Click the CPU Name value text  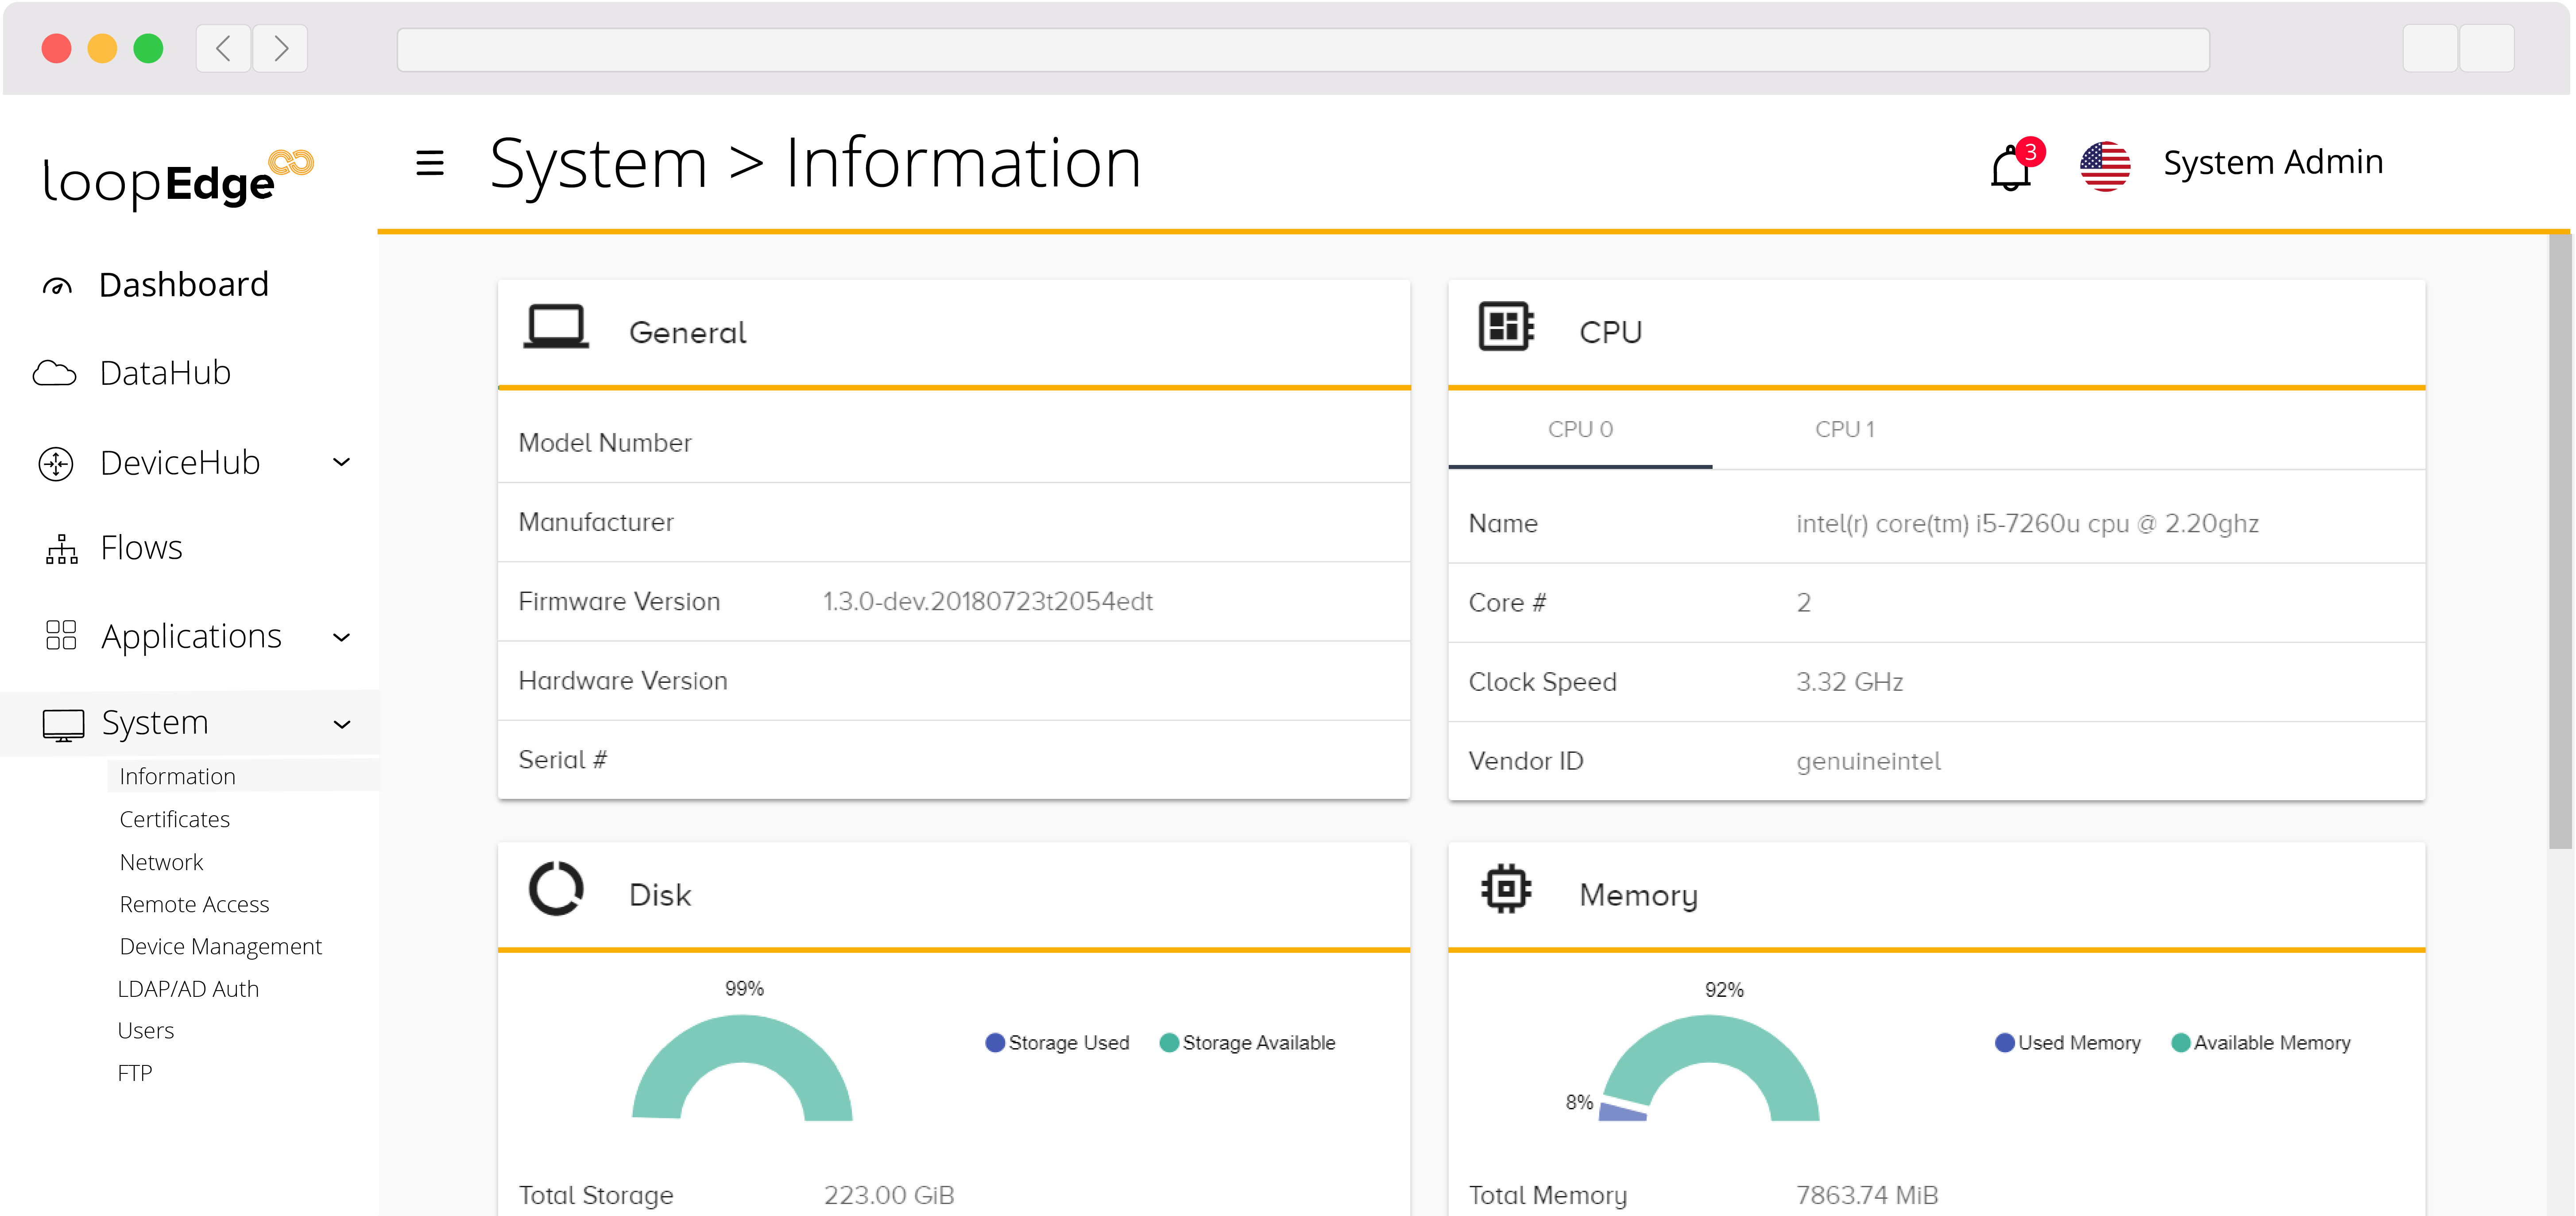coord(2027,524)
